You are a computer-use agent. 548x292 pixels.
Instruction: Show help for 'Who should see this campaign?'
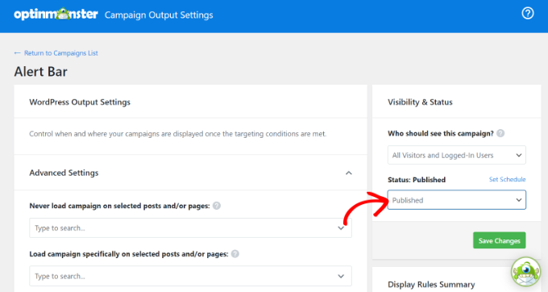pyautogui.click(x=500, y=133)
